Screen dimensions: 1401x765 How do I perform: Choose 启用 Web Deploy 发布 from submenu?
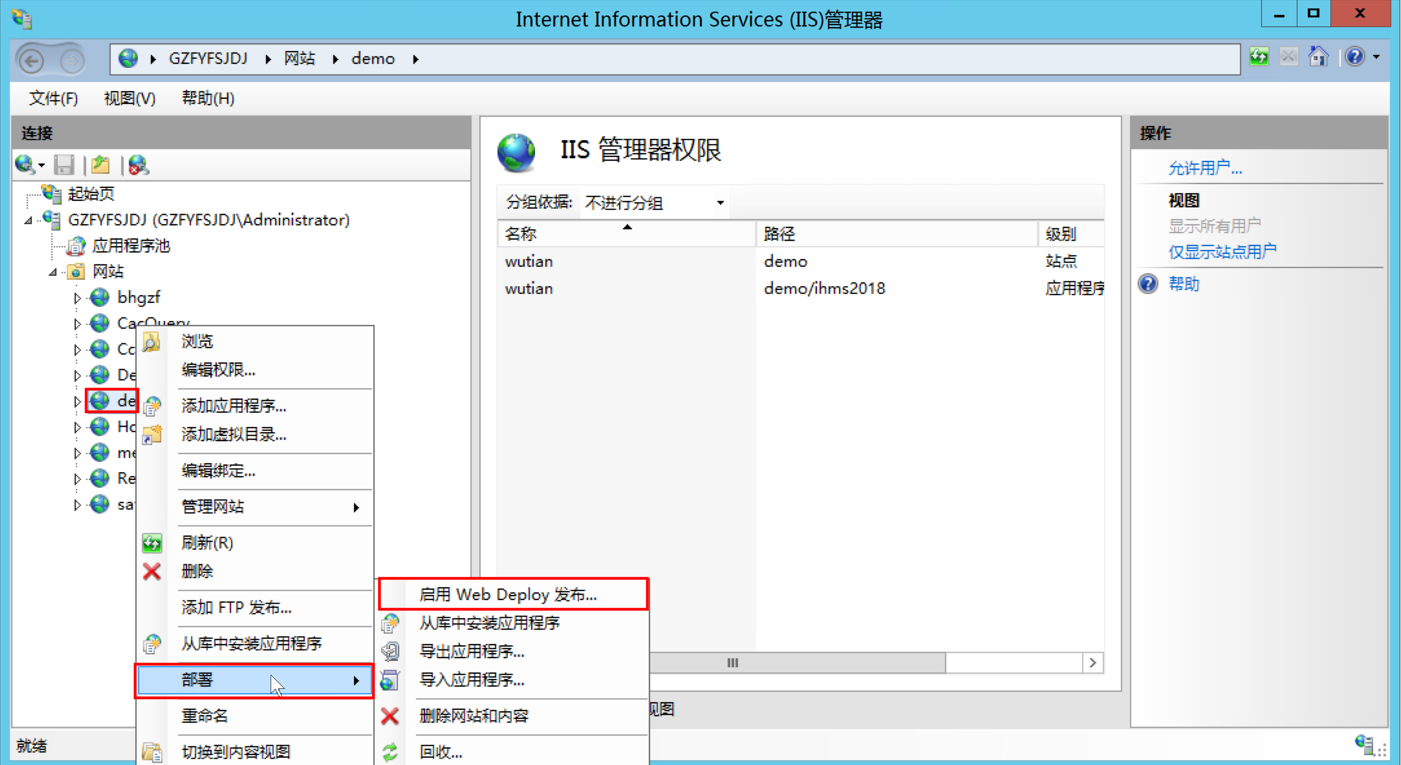[508, 594]
